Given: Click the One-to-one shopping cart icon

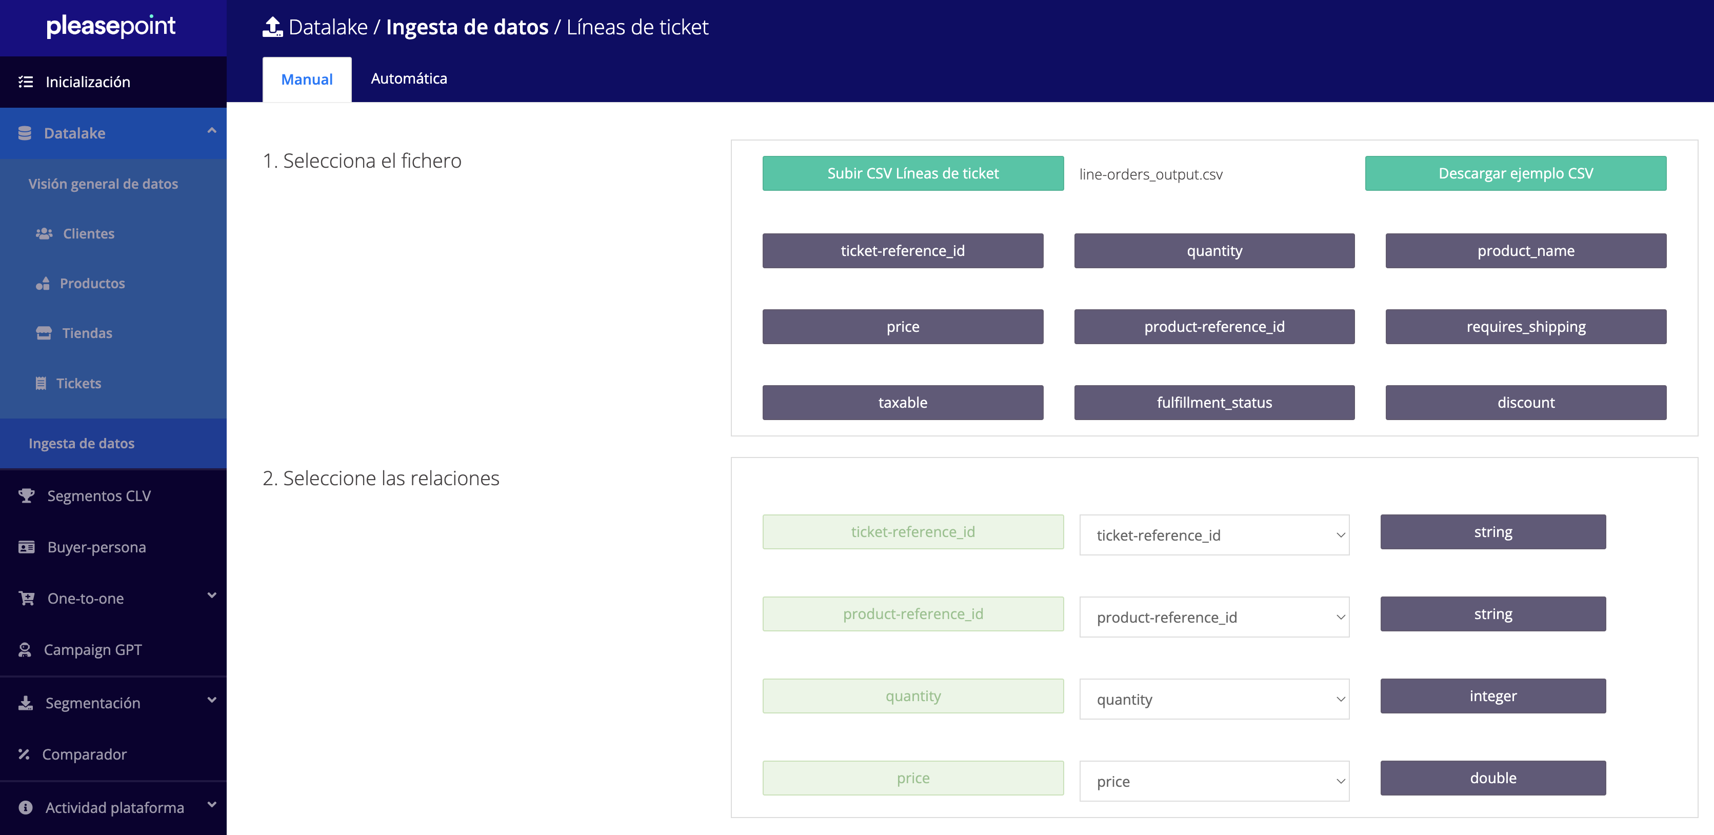Looking at the screenshot, I should pyautogui.click(x=27, y=598).
